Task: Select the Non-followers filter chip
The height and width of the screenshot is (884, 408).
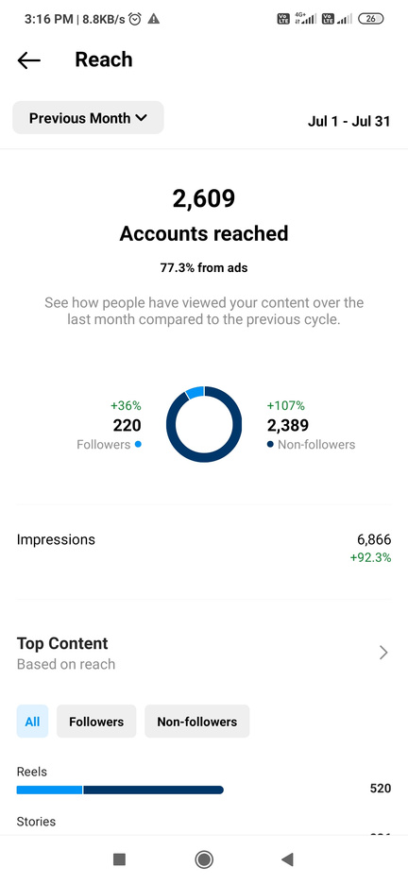Action: [x=197, y=721]
